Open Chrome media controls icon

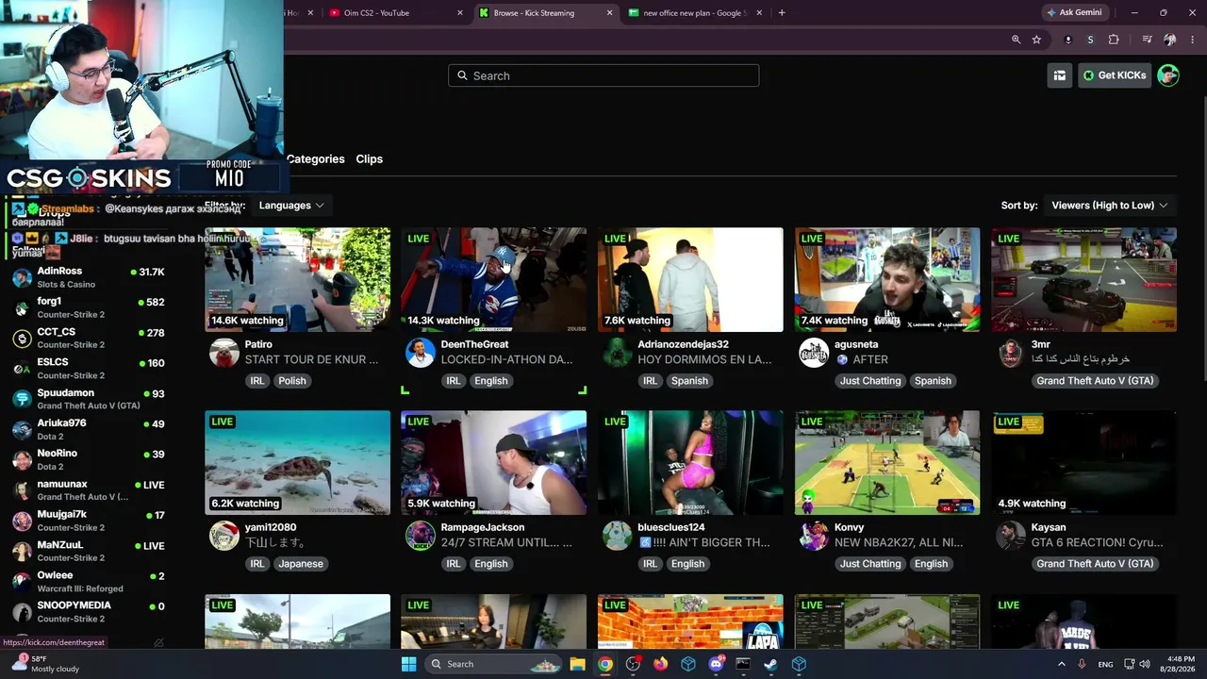pyautogui.click(x=1147, y=40)
